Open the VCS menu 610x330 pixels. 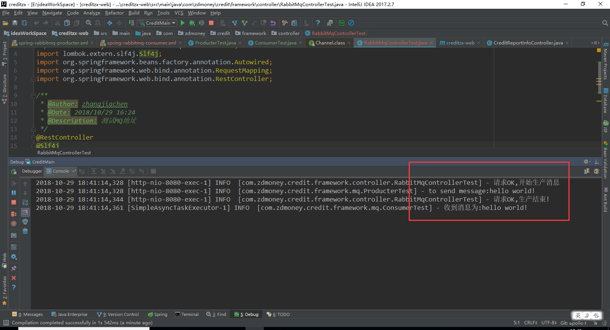tap(179, 13)
